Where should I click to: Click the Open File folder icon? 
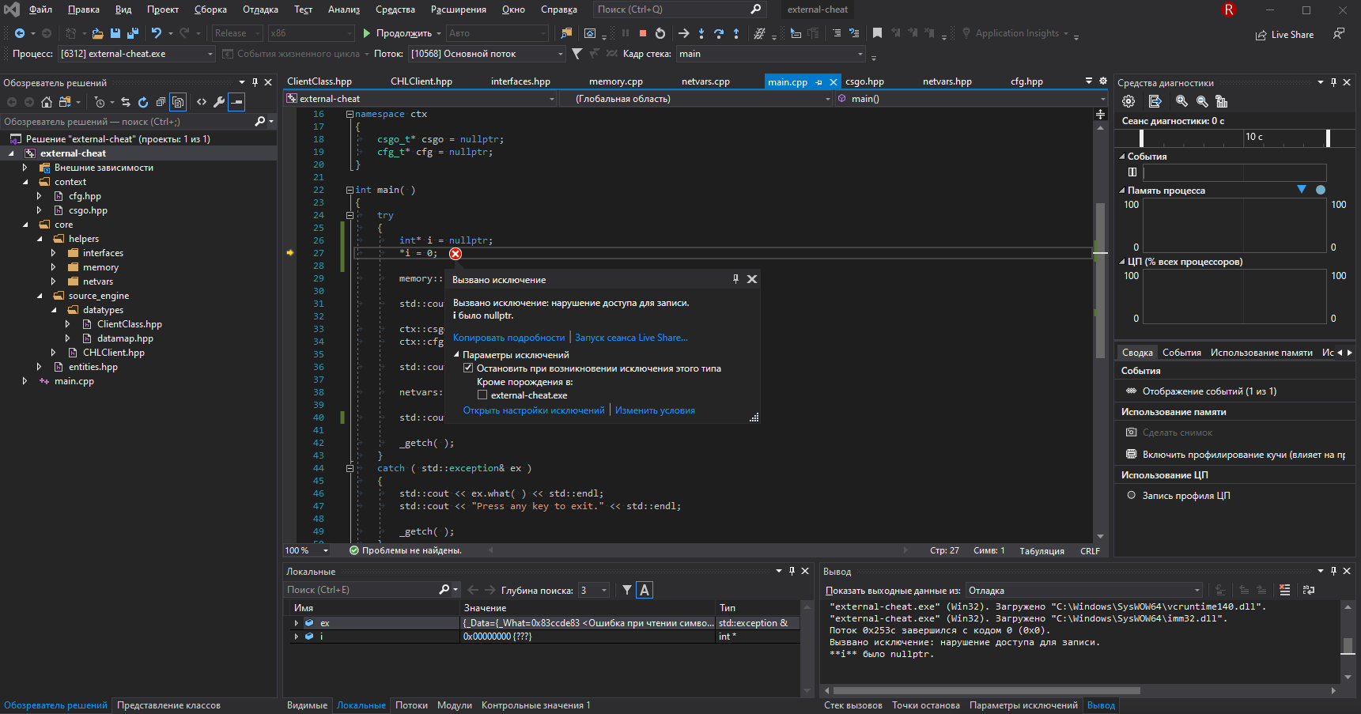(97, 33)
